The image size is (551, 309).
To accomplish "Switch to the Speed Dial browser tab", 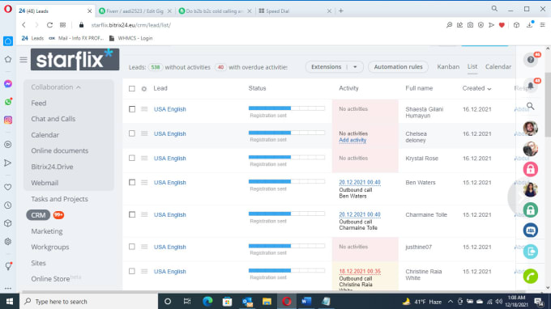I will click(294, 11).
